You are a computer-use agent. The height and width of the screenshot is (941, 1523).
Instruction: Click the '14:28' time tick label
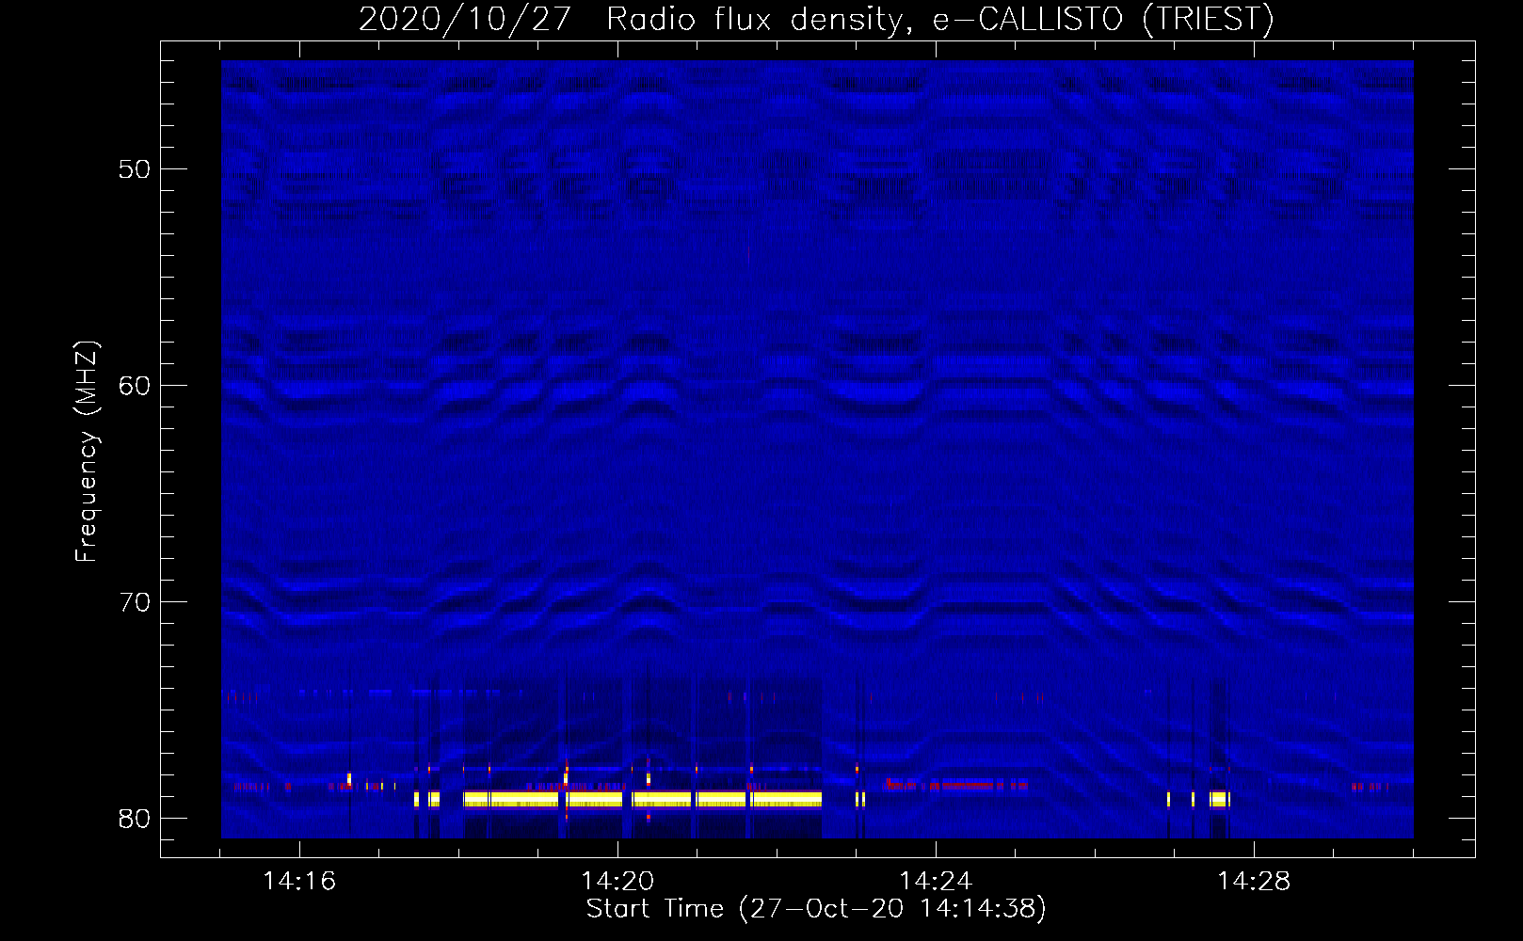pyautogui.click(x=1254, y=881)
